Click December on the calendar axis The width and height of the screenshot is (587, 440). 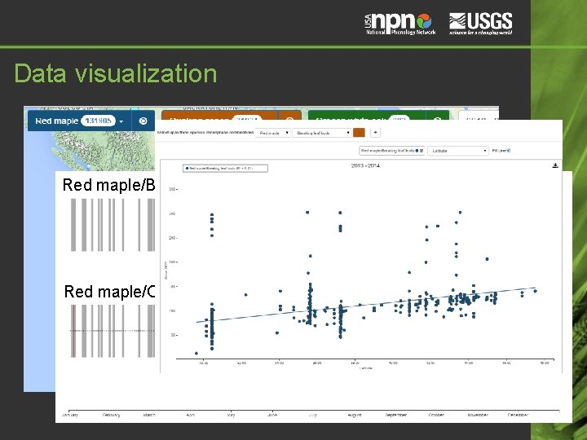click(519, 415)
